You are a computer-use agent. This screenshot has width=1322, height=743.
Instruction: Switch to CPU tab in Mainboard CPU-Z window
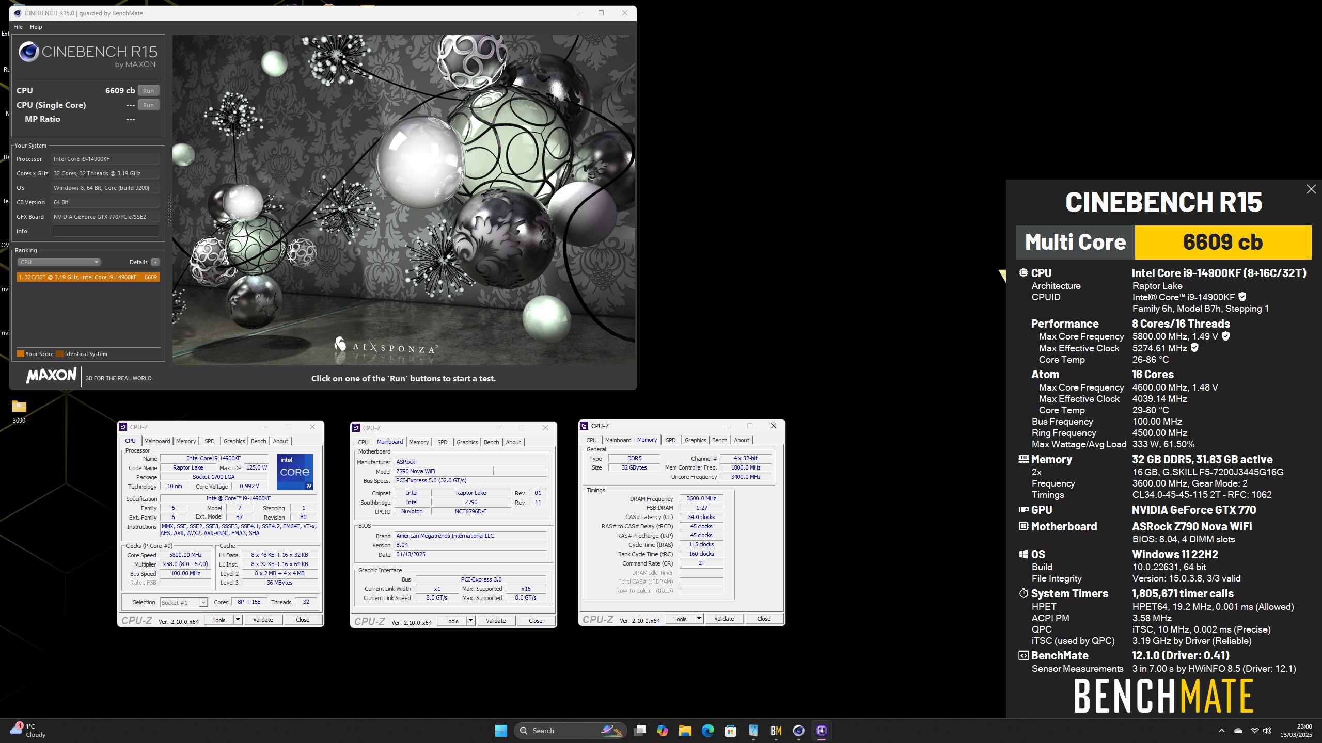click(363, 442)
